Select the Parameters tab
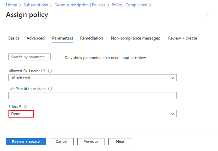218x151 pixels. coord(62,38)
